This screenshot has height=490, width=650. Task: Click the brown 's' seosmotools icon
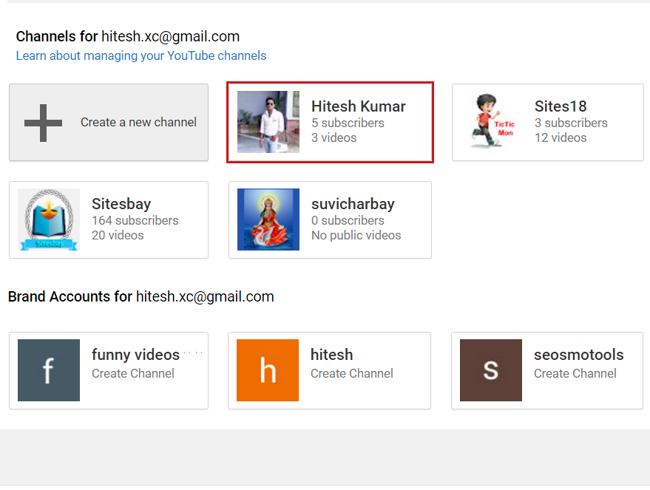(x=491, y=370)
